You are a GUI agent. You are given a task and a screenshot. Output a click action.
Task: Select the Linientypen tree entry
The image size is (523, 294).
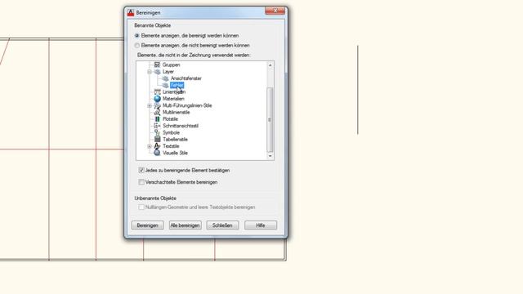pyautogui.click(x=174, y=91)
